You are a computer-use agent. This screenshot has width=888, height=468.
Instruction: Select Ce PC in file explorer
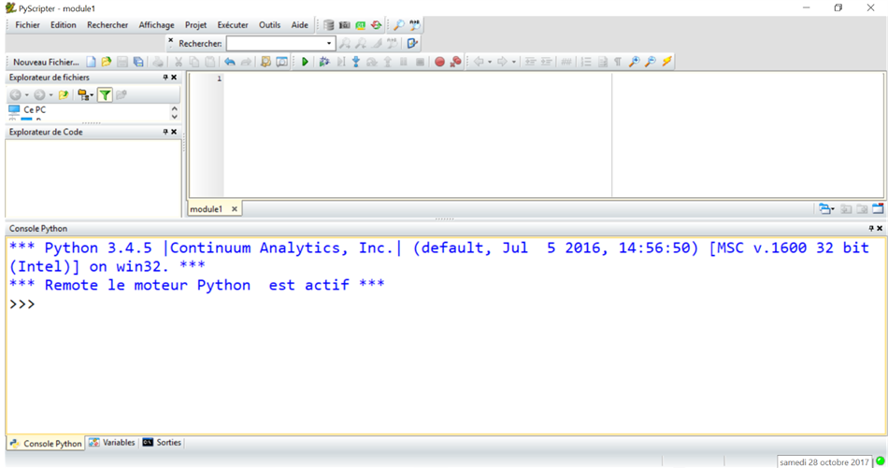tap(35, 109)
